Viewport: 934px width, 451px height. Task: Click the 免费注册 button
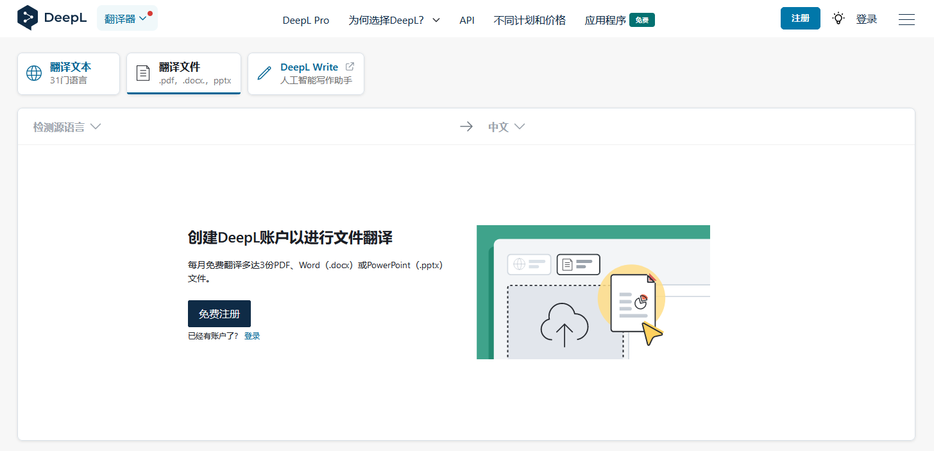point(219,314)
